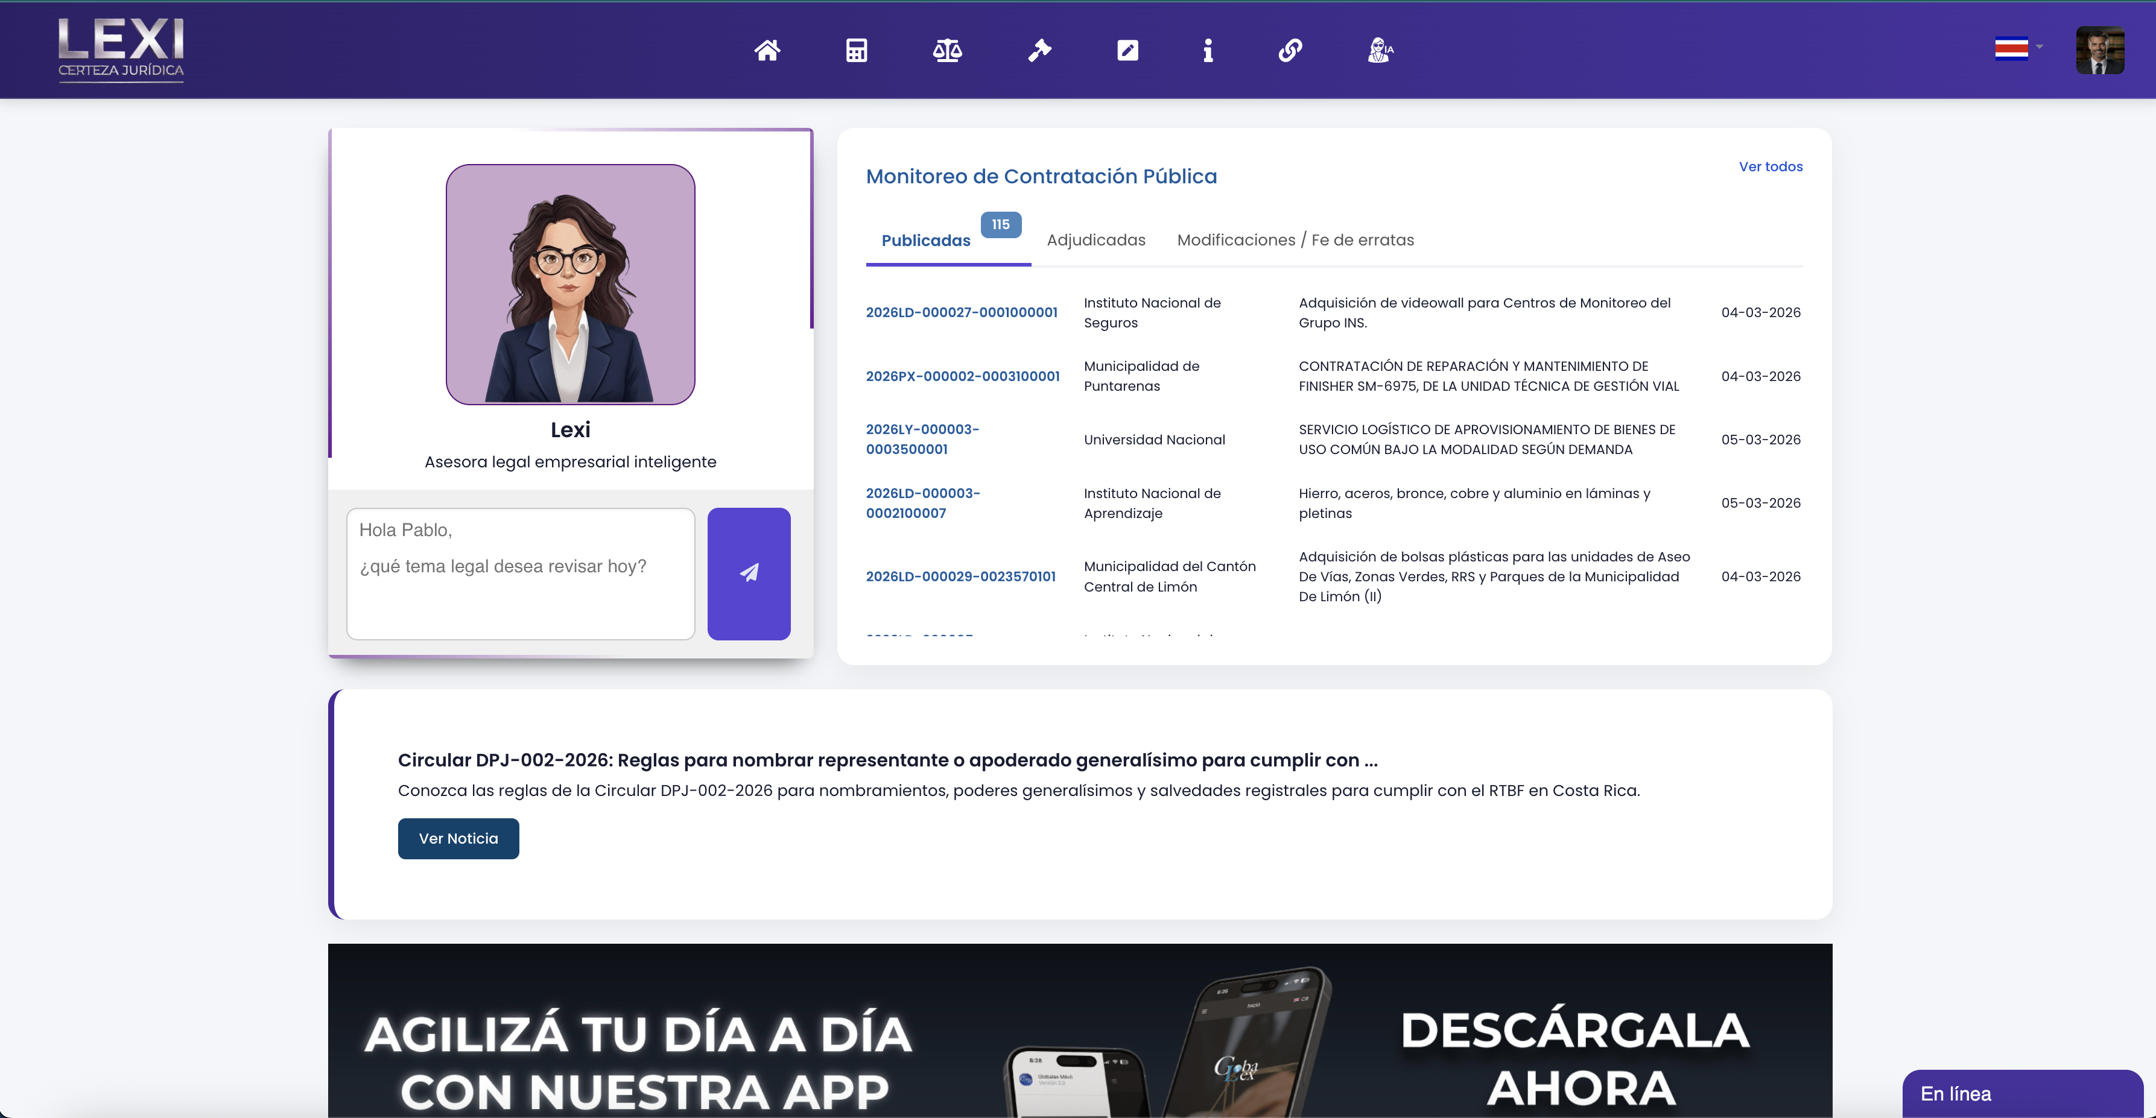Click the Ver Noticia button
Image resolution: width=2156 pixels, height=1118 pixels.
pyautogui.click(x=458, y=838)
